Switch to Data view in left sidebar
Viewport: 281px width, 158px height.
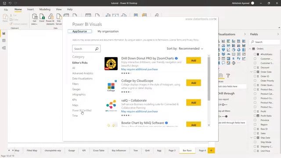point(4,41)
